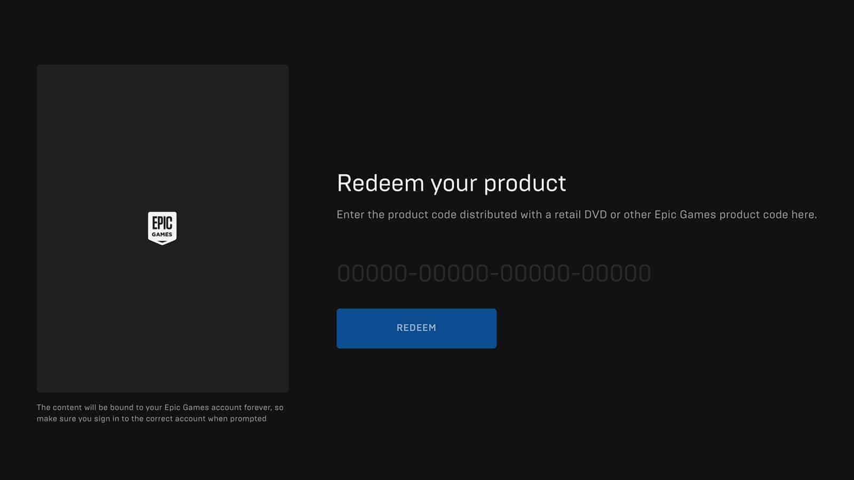Screen dimensions: 854x480
Task: Click the 'Enter the product code distributed' description
Action: tap(576, 214)
